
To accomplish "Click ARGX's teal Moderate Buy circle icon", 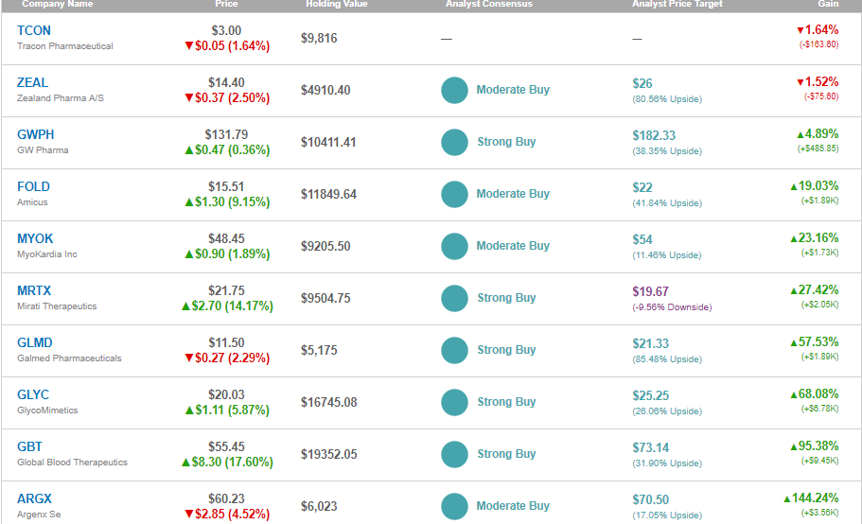I will click(454, 507).
